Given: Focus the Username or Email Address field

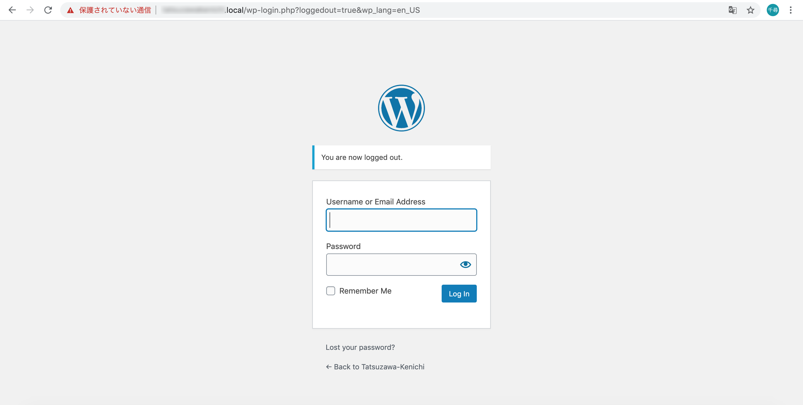Looking at the screenshot, I should point(401,220).
